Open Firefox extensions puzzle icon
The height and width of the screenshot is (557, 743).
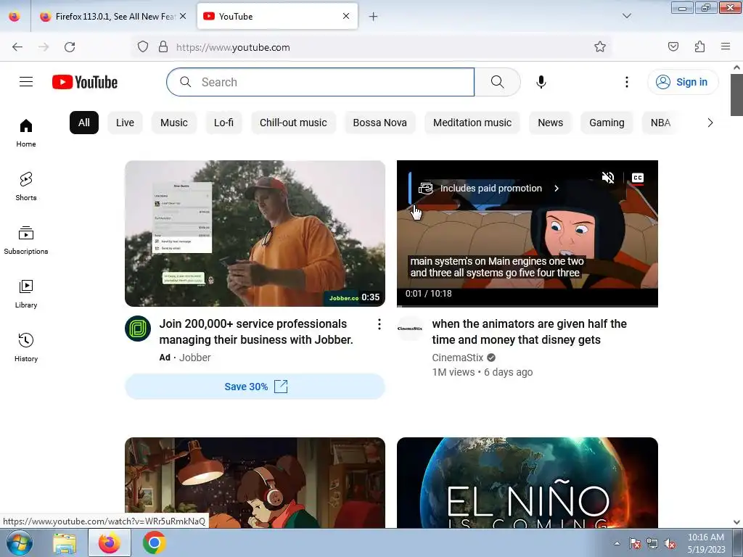(x=699, y=46)
